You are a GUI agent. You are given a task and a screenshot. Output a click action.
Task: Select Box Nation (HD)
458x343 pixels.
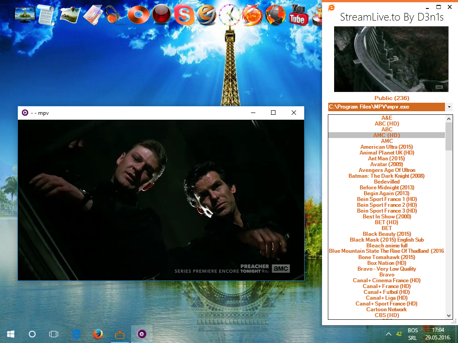387,263
